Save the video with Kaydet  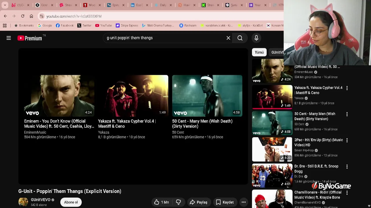[225, 202]
